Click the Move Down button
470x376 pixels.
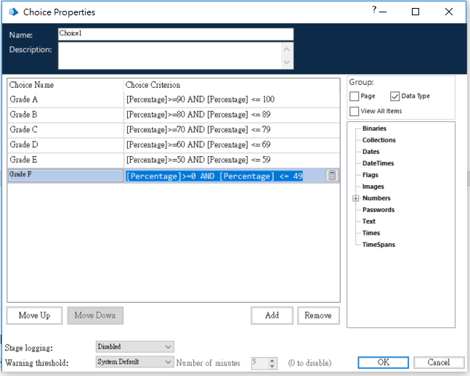pos(95,315)
